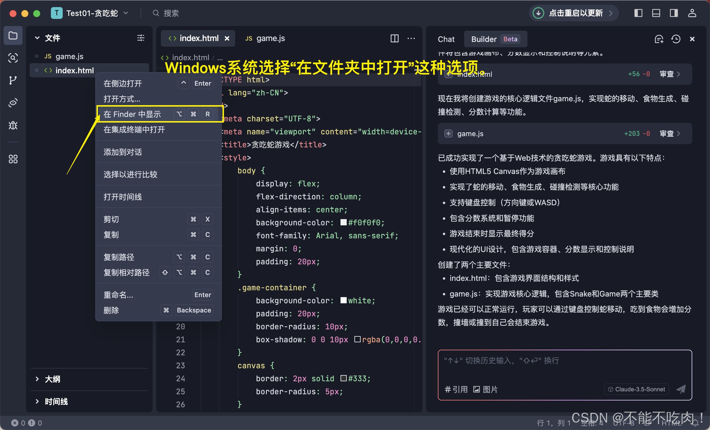710x430 pixels.
Task: Open the Test01-贪吃蛇 project dropdown
Action: click(x=92, y=13)
